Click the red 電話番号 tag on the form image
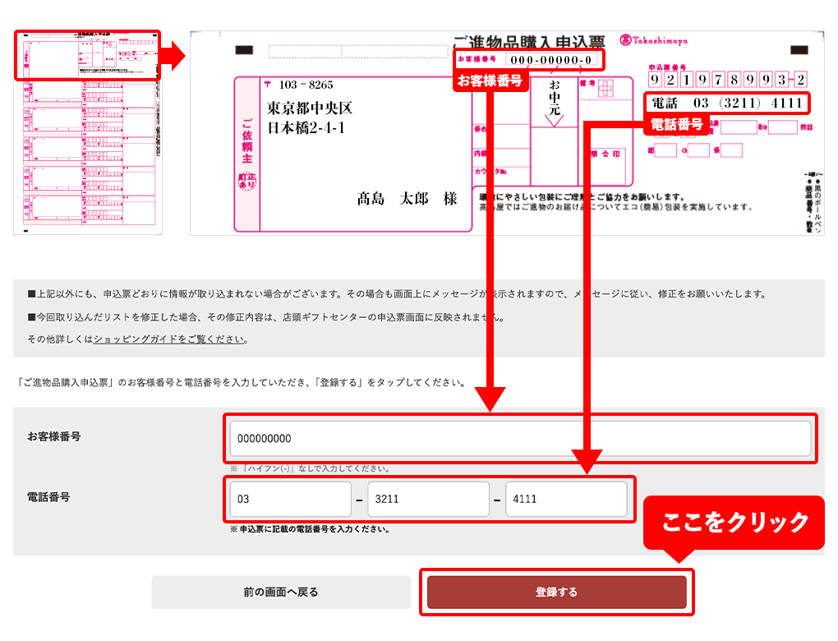The height and width of the screenshot is (641, 838). (676, 124)
